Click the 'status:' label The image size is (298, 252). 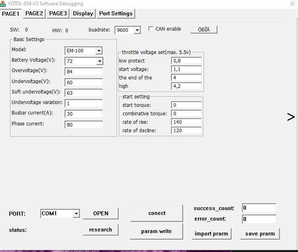tap(18, 230)
